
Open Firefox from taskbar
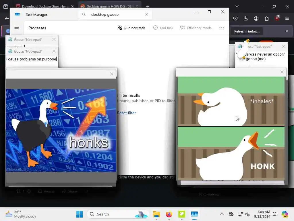(x=169, y=214)
